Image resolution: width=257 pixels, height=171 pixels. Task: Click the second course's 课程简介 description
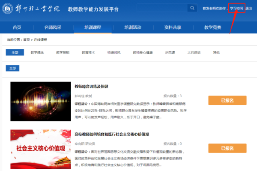[130, 159]
